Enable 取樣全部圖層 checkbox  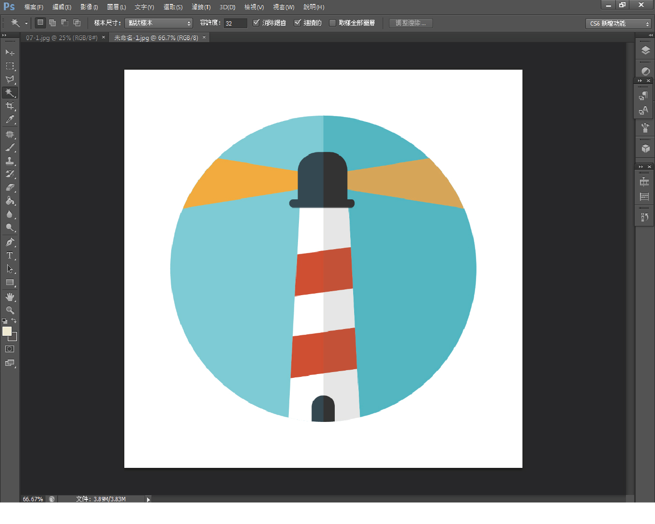coord(332,23)
